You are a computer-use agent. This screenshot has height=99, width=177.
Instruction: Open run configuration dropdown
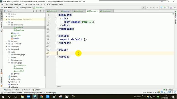tap(144, 7)
